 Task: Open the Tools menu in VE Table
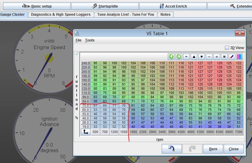[x=90, y=40]
